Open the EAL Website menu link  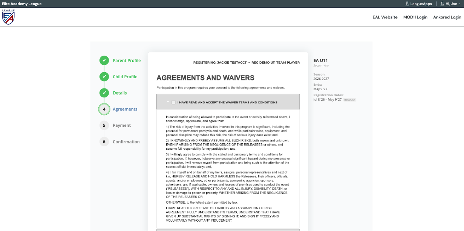click(x=385, y=17)
